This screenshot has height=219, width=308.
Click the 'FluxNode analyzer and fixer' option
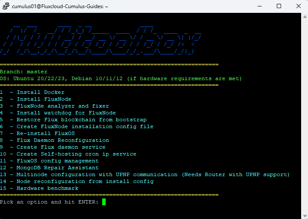(x=63, y=106)
